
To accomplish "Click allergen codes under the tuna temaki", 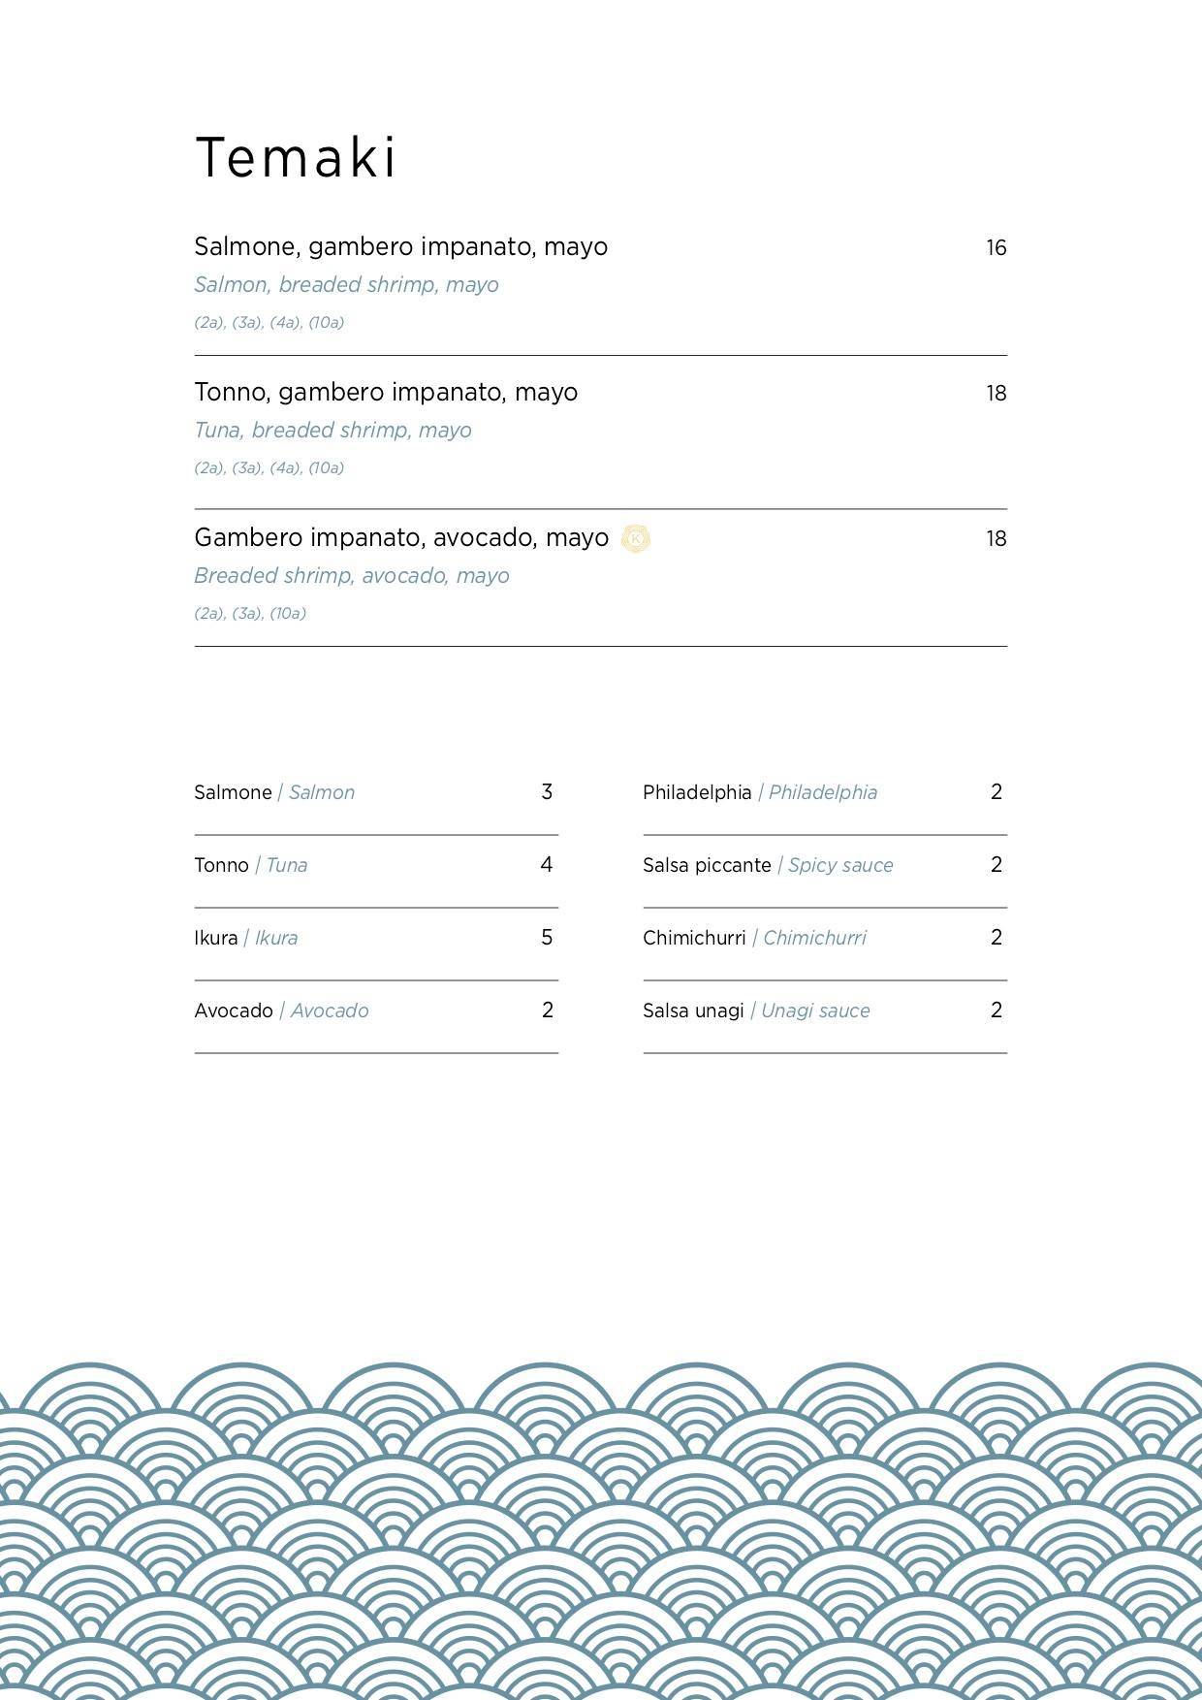I will click(x=269, y=468).
